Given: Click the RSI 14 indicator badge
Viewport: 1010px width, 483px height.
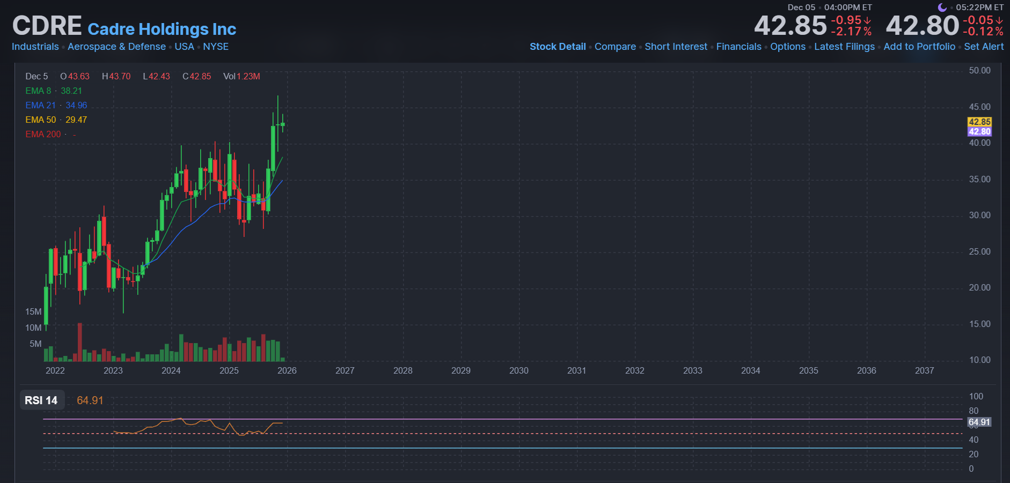Looking at the screenshot, I should [41, 400].
